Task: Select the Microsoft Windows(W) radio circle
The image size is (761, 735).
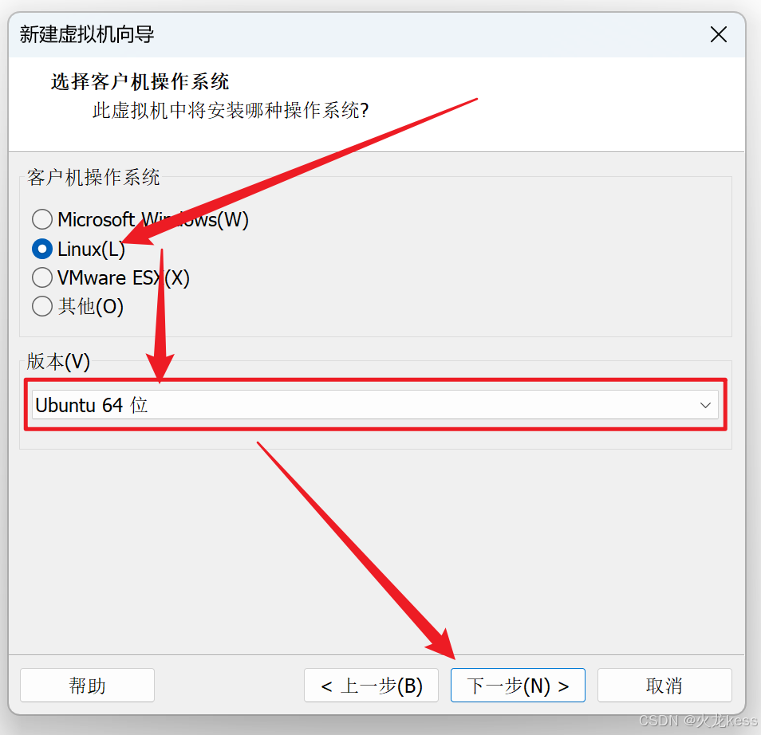Action: [42, 219]
